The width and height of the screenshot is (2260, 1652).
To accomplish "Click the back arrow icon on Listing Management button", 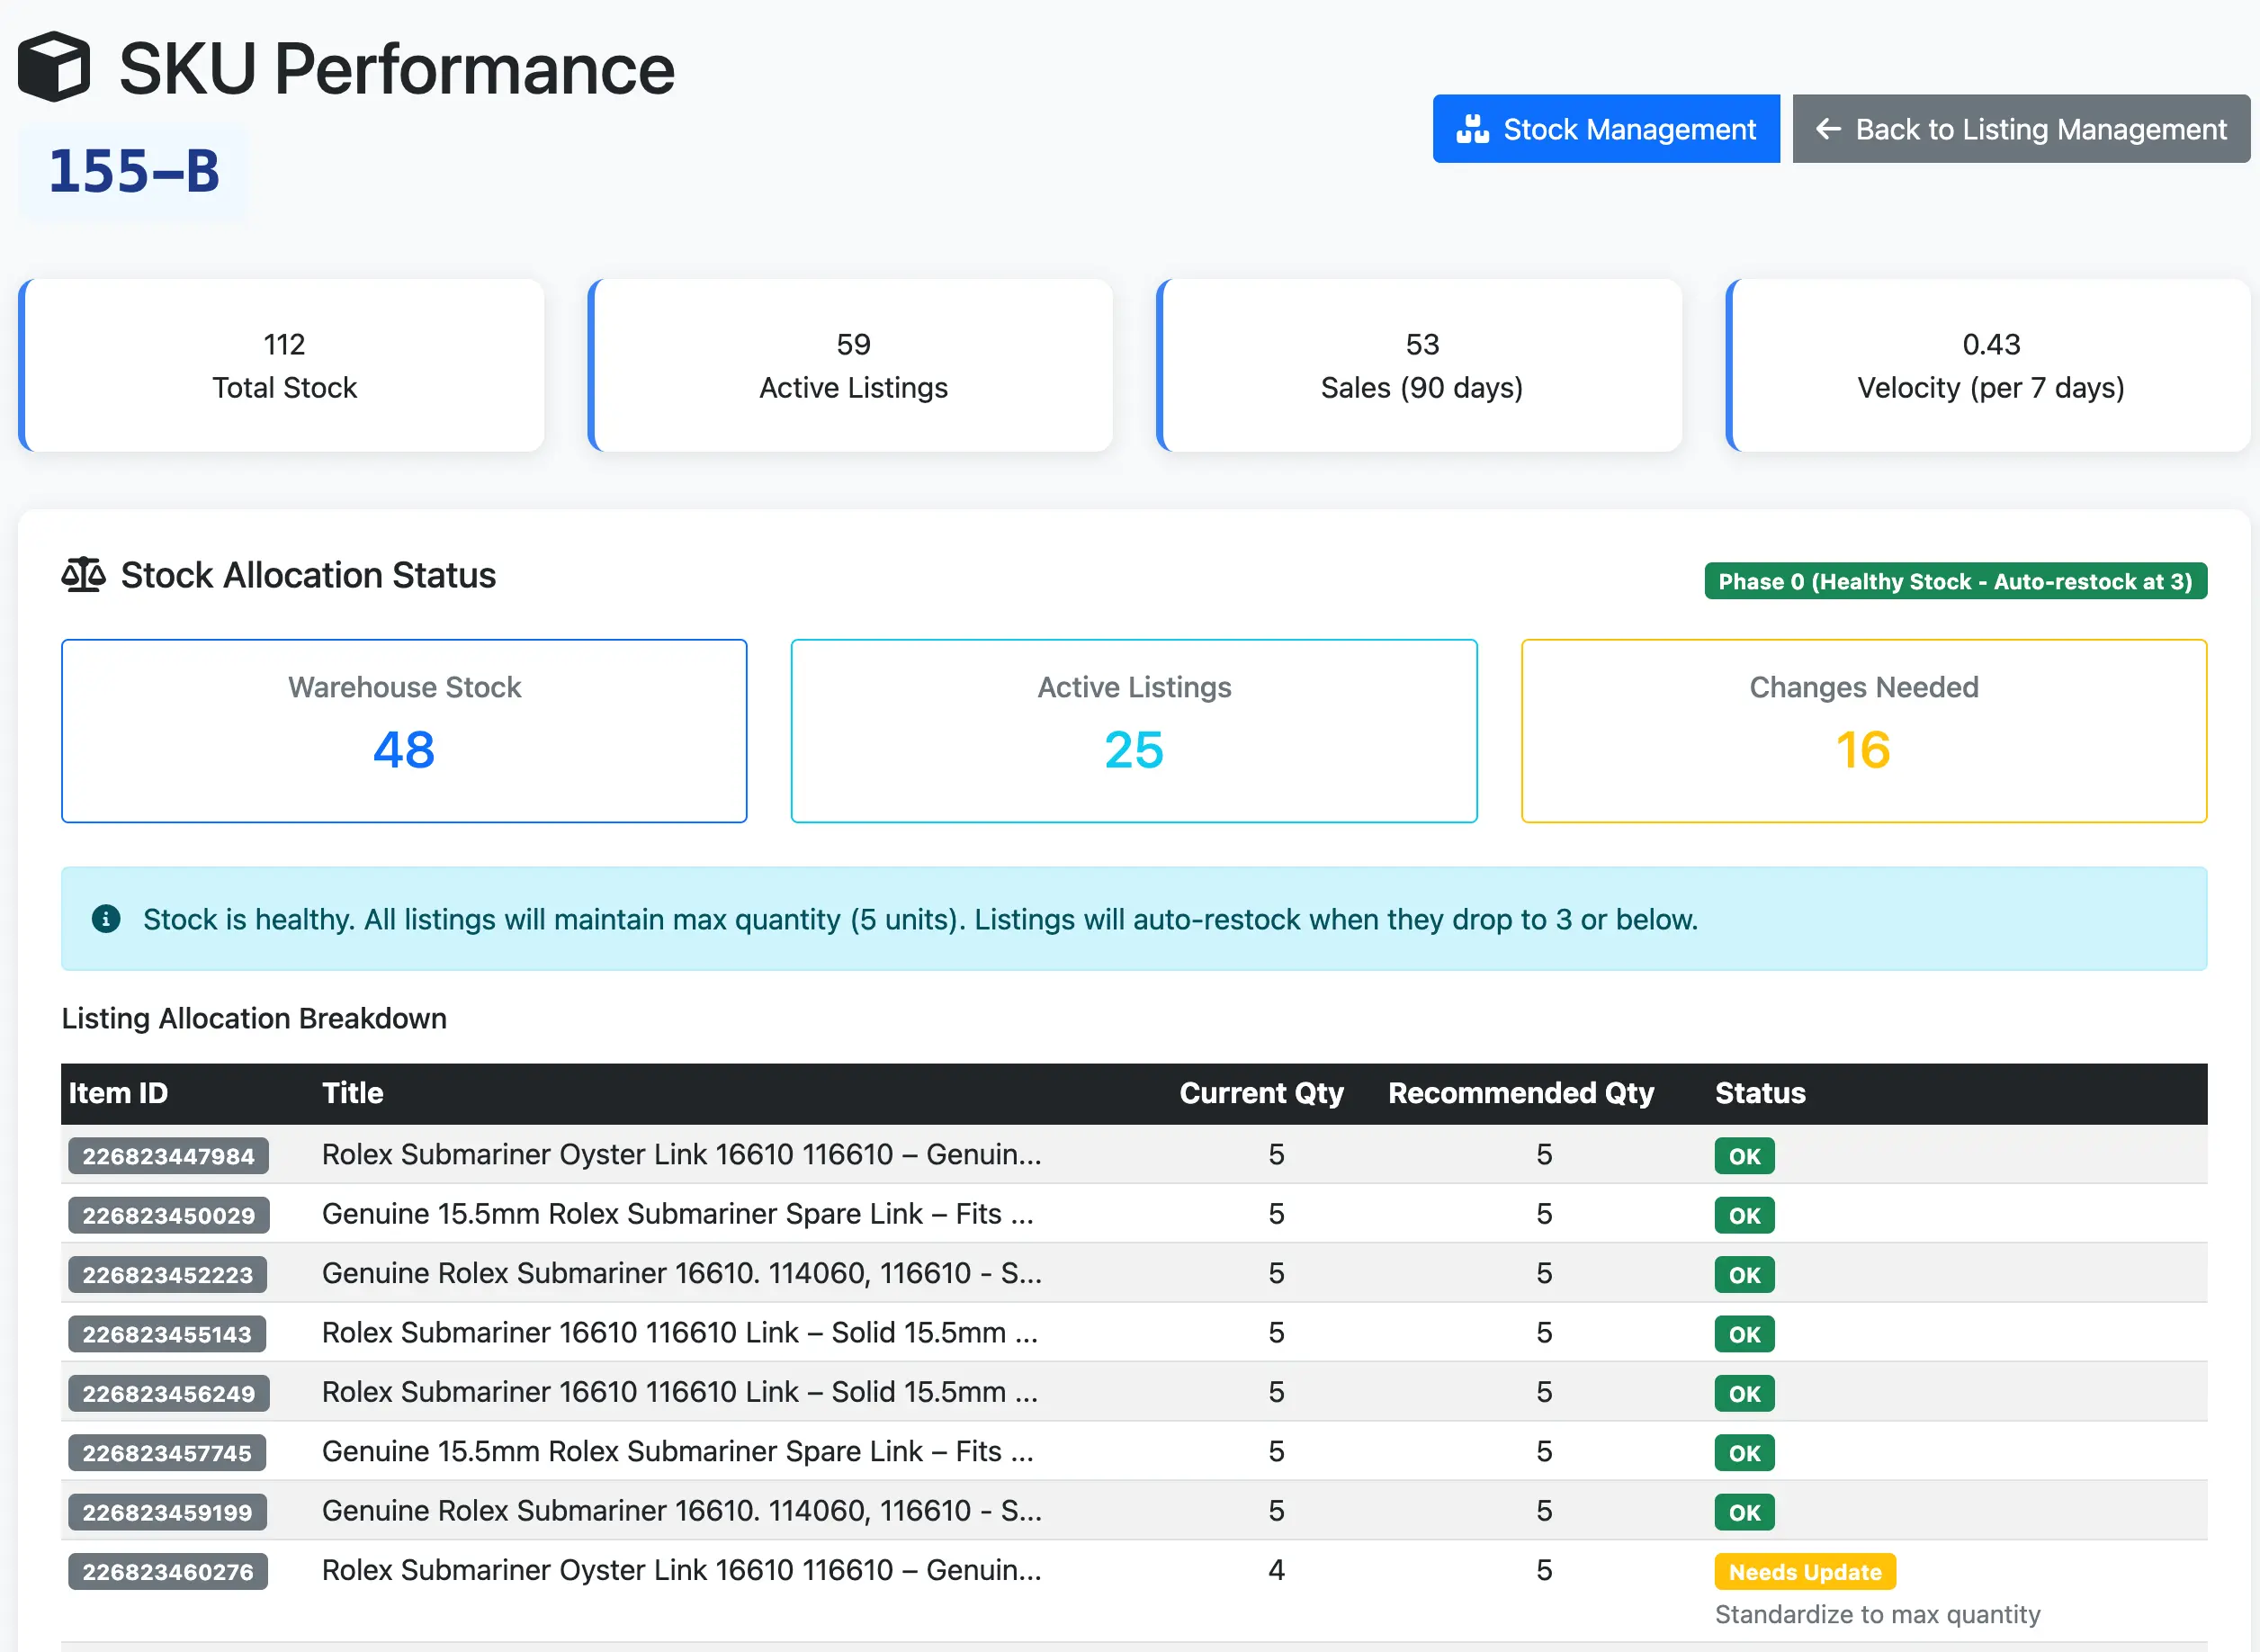I will pyautogui.click(x=1830, y=128).
